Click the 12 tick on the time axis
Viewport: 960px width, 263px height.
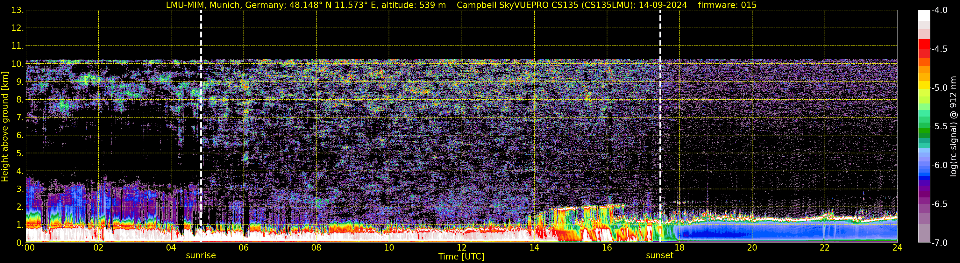(461, 248)
